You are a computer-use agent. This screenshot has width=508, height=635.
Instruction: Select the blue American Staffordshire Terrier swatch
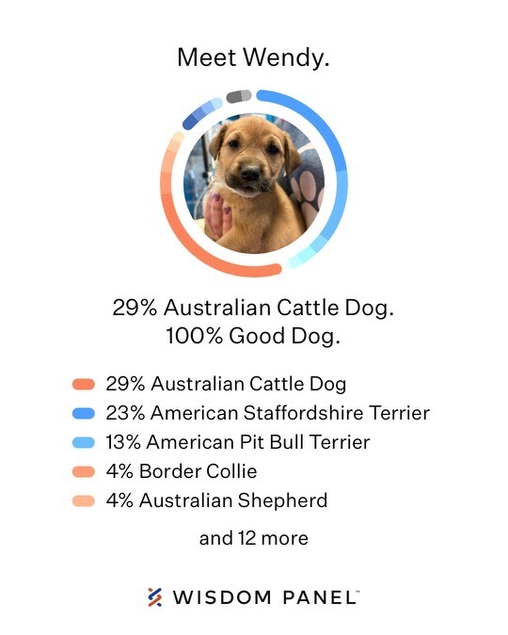[x=84, y=413]
